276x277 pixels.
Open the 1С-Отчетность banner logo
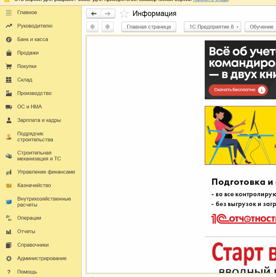[243, 219]
